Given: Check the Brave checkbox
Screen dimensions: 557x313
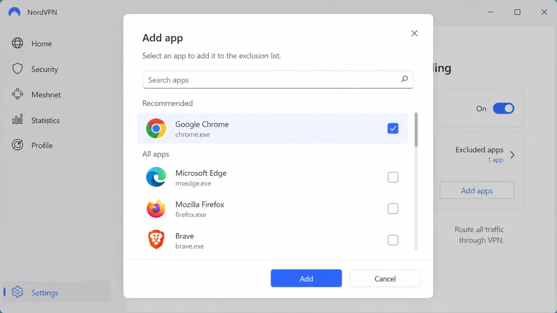Looking at the screenshot, I should tap(393, 240).
